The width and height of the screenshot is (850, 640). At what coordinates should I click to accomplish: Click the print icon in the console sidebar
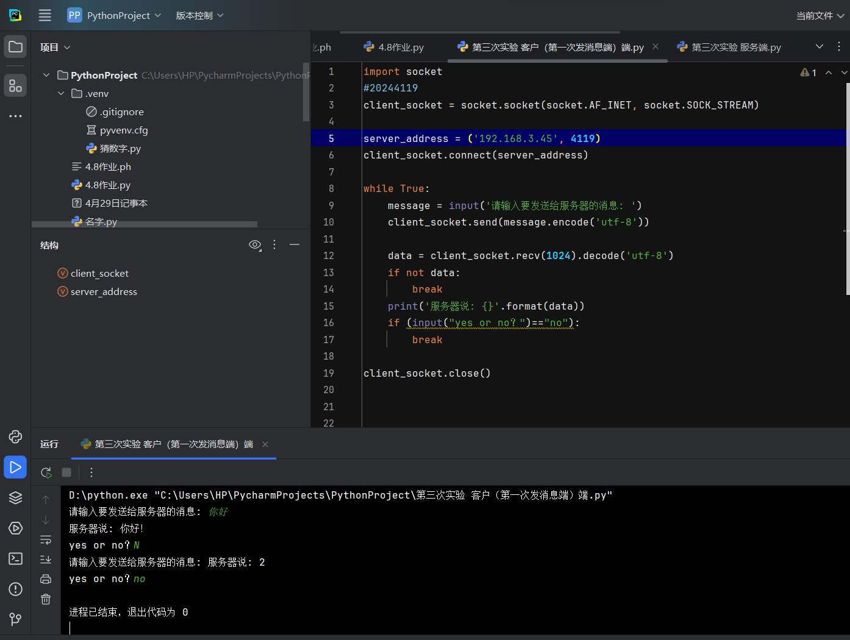click(x=46, y=579)
